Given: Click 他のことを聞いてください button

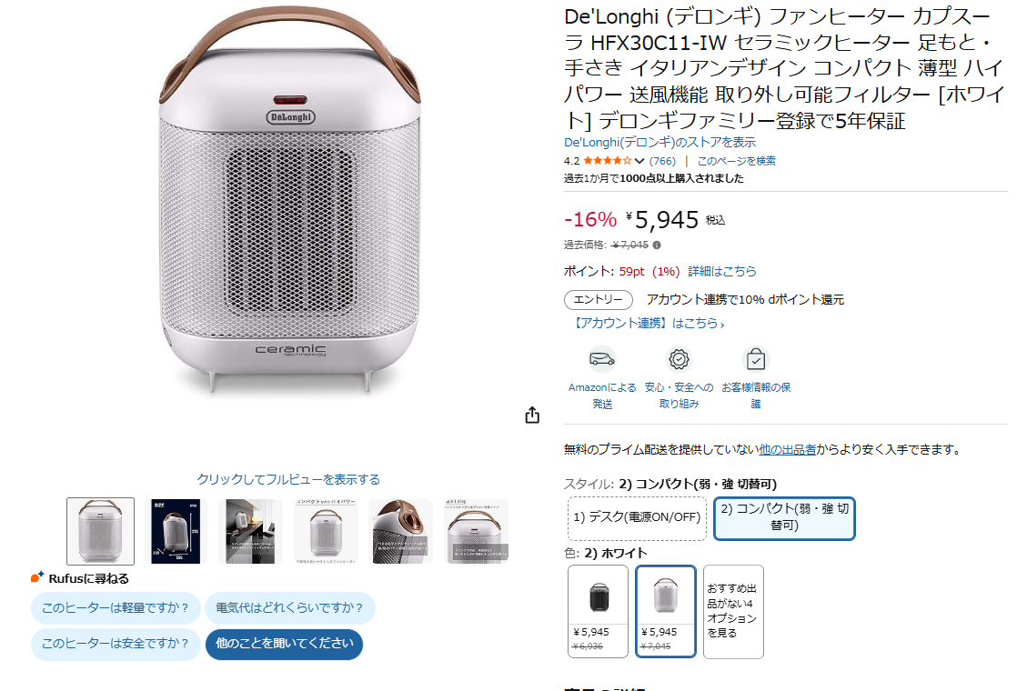Looking at the screenshot, I should click(x=284, y=644).
